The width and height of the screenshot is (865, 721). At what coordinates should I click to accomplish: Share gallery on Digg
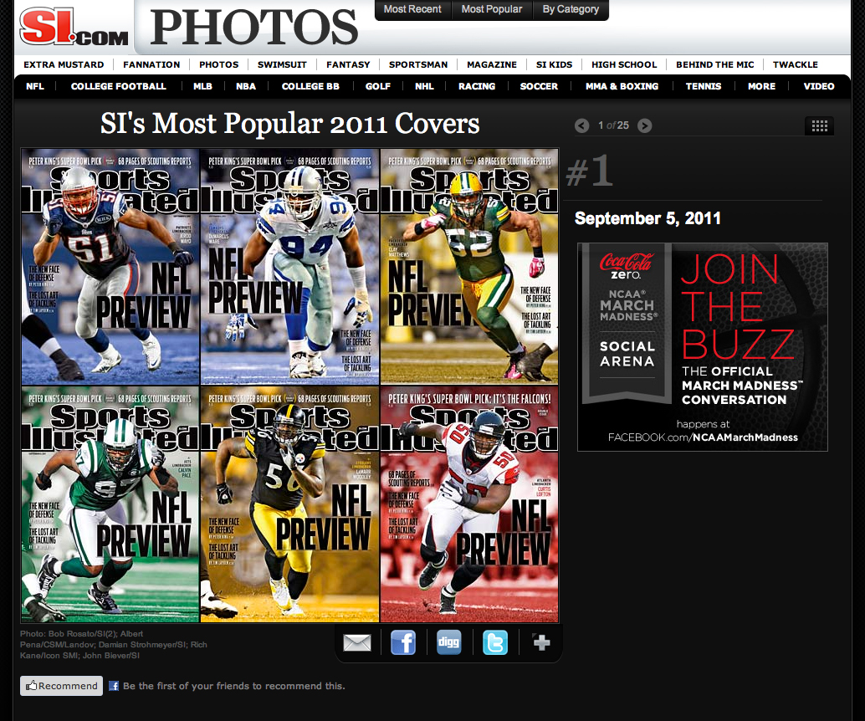(449, 642)
